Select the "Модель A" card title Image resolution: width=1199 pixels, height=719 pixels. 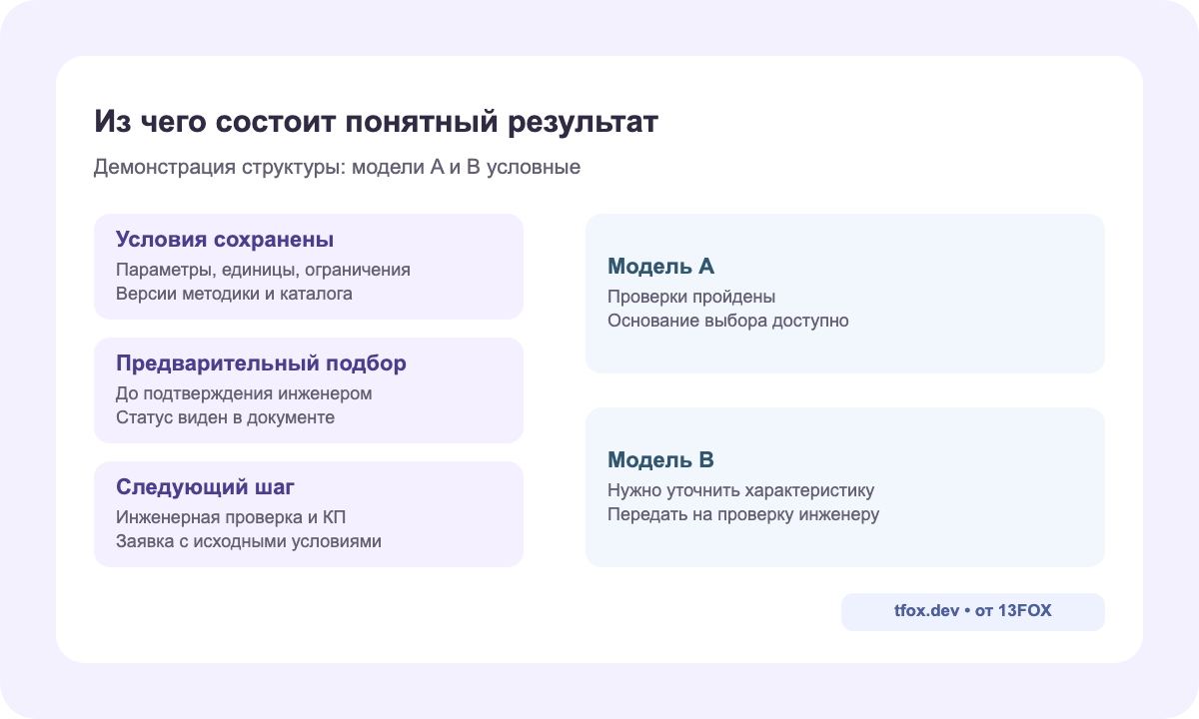660,267
